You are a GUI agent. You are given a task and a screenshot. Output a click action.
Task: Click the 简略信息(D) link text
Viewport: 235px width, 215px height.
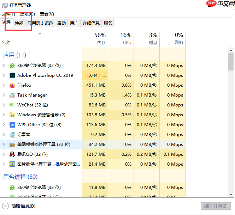click(23, 206)
